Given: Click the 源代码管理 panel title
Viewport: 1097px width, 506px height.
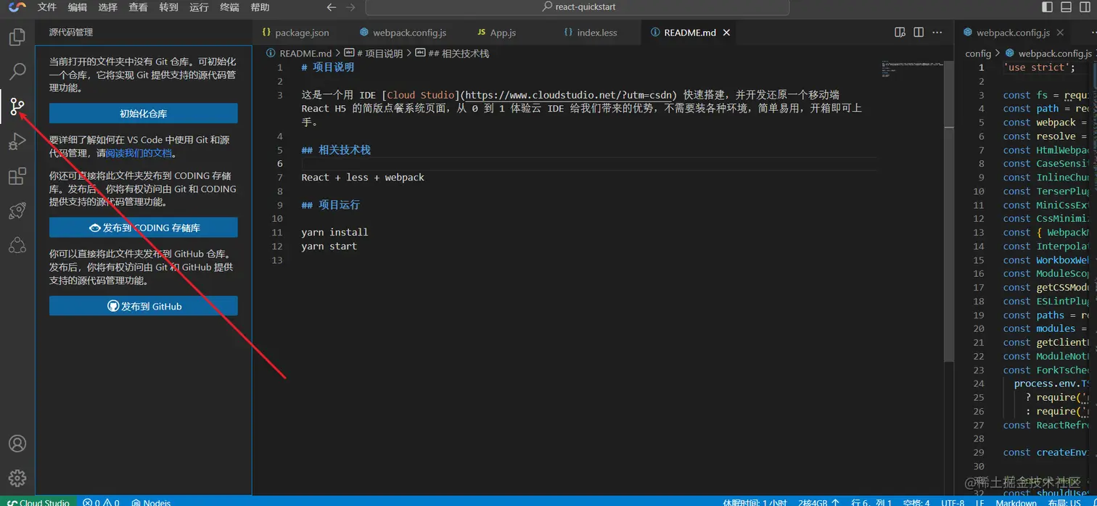Looking at the screenshot, I should 71,33.
